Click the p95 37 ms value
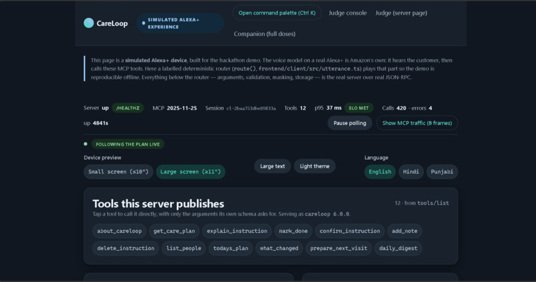 point(328,108)
